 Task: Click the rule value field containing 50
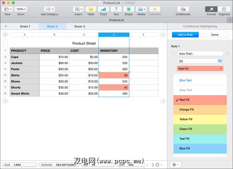click(x=196, y=61)
